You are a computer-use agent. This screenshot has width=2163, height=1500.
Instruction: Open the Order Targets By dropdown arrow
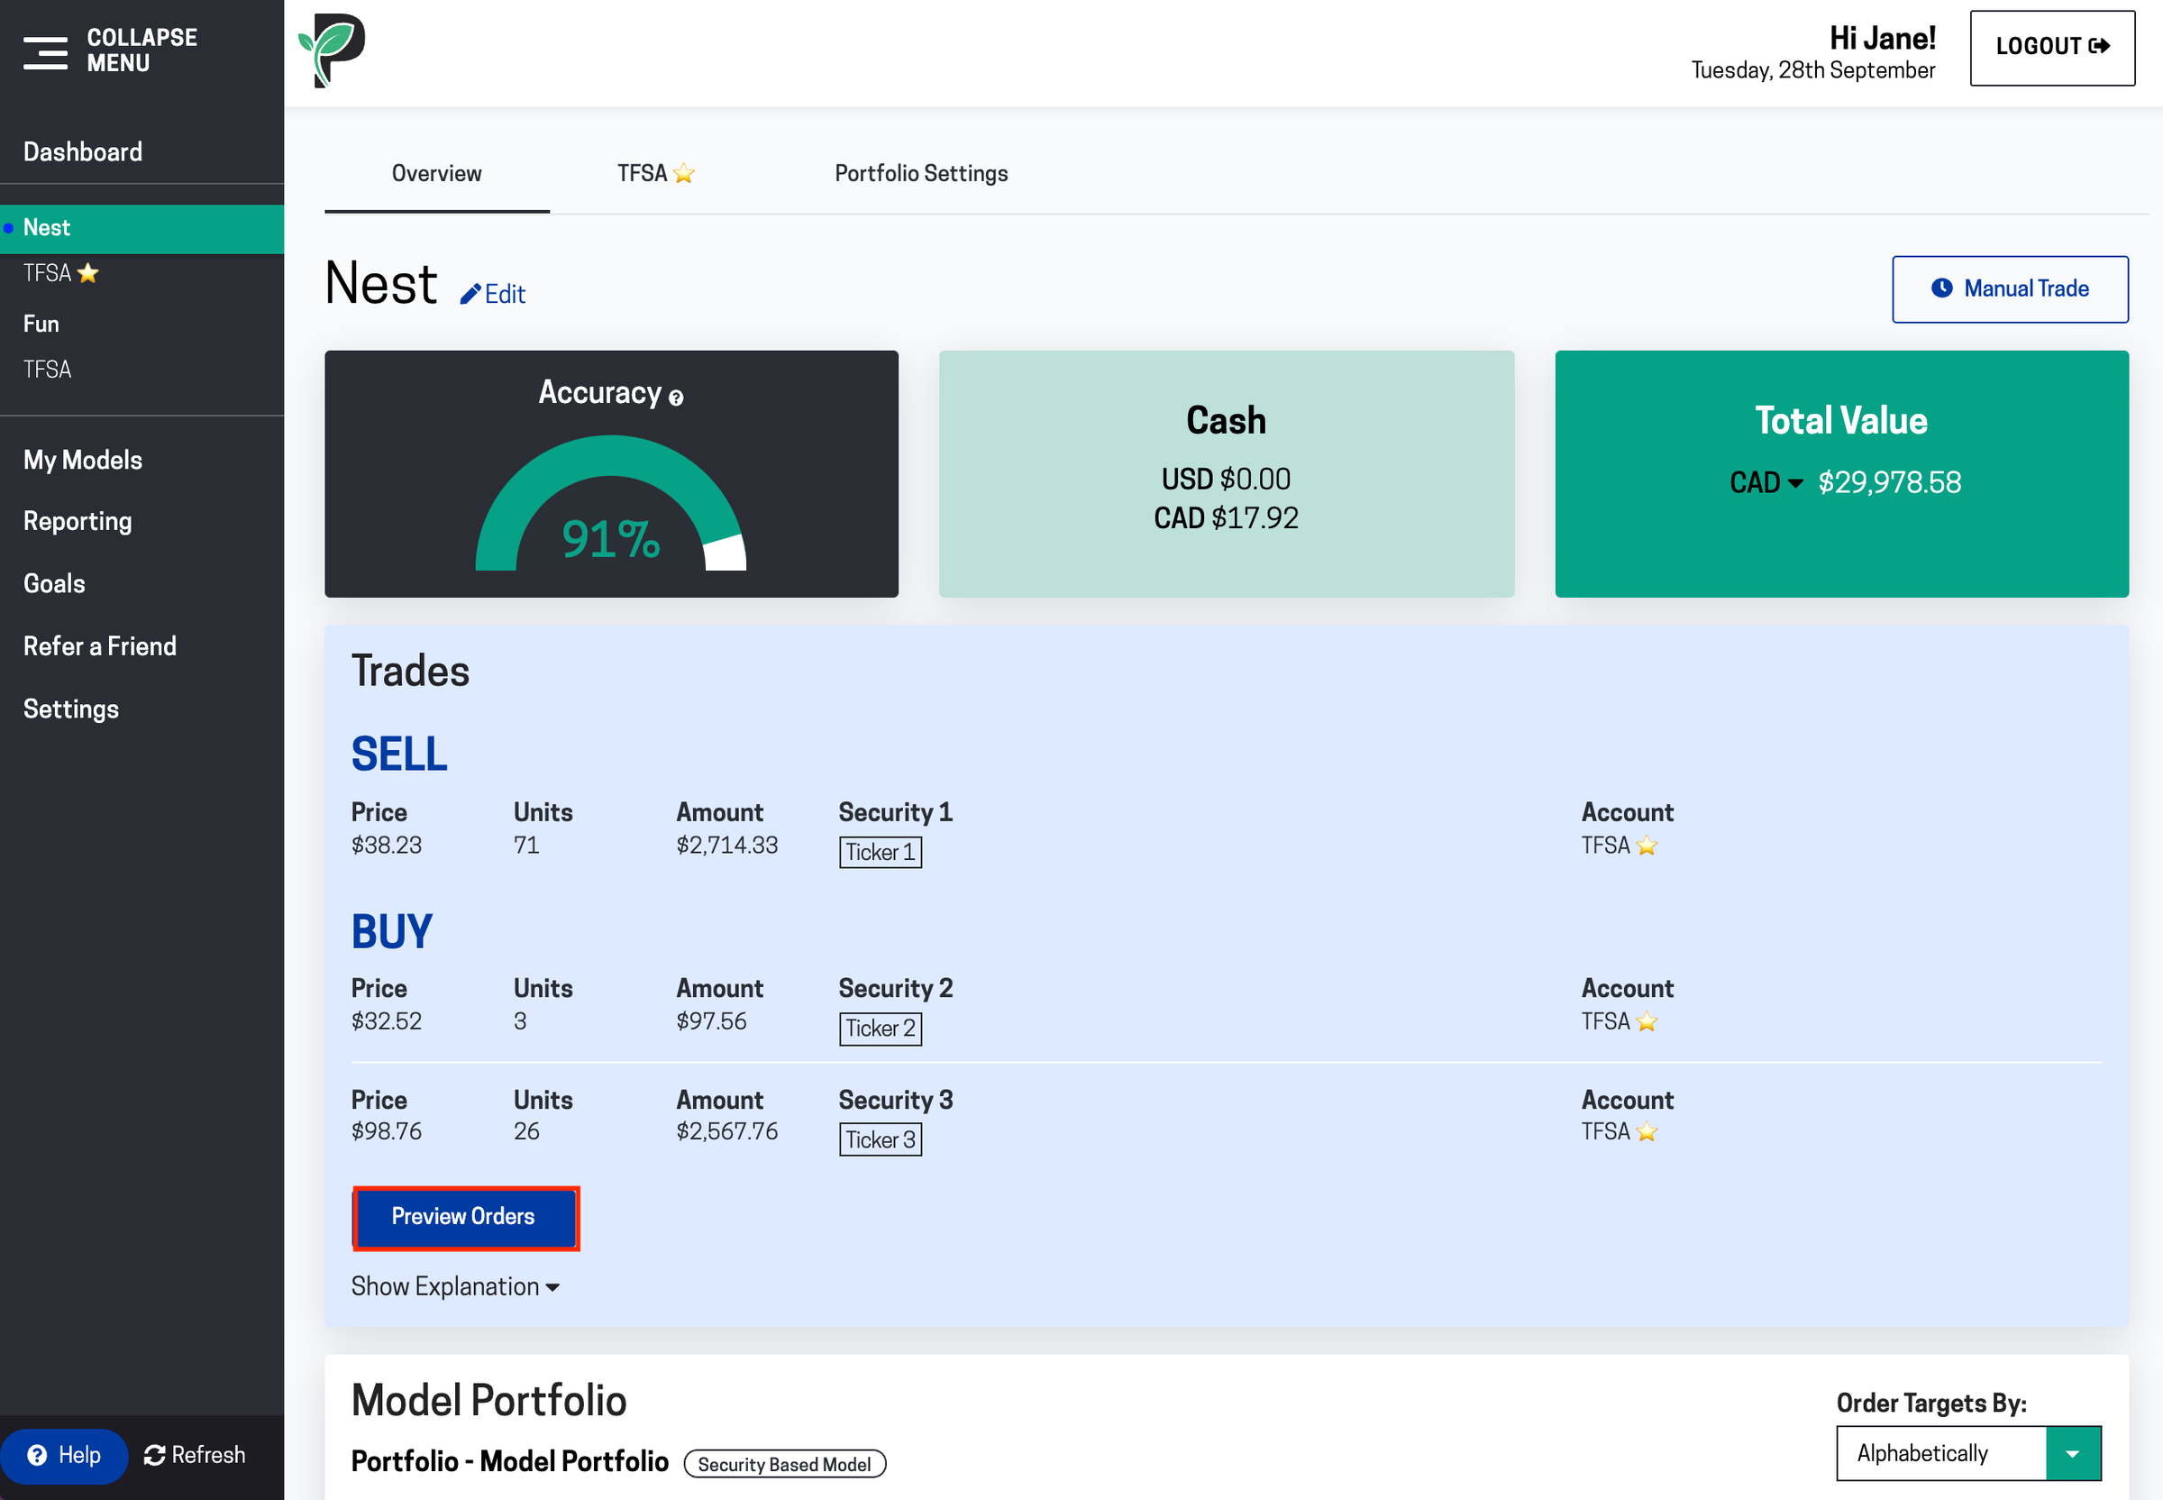tap(2073, 1454)
